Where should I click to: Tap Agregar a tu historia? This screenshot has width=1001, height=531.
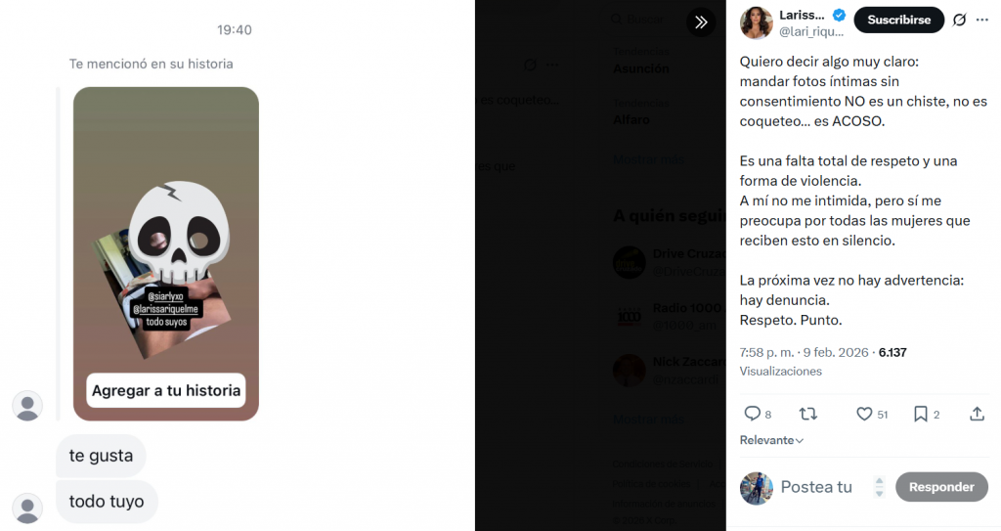[166, 390]
